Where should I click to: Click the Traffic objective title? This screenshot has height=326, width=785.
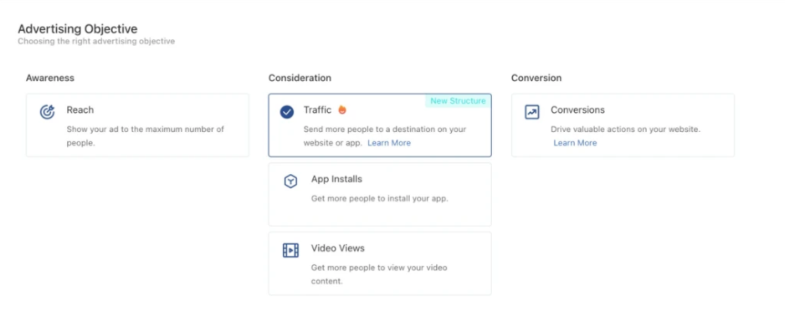(317, 110)
